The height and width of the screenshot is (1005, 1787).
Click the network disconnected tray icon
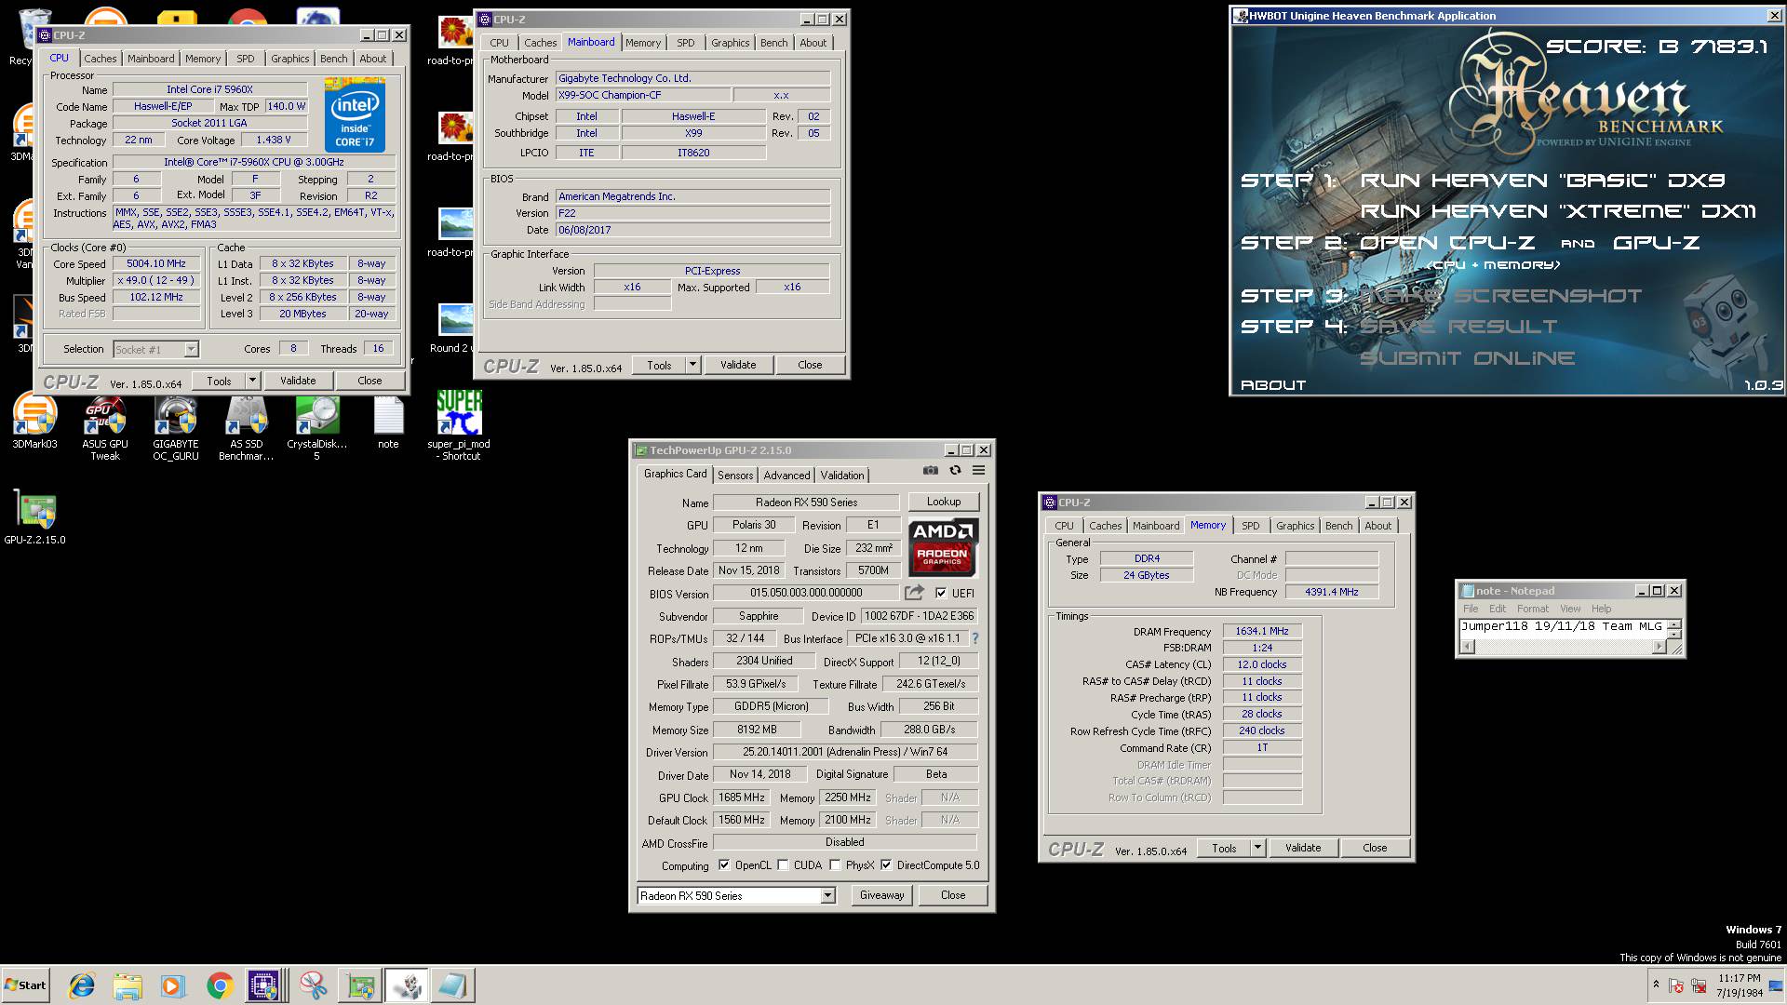pyautogui.click(x=1699, y=985)
